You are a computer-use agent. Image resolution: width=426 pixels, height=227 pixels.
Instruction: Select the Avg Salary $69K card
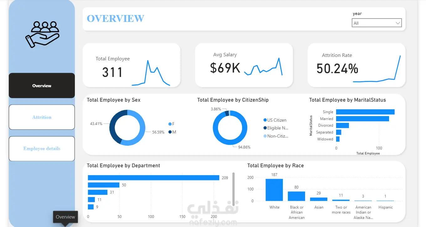(x=244, y=65)
